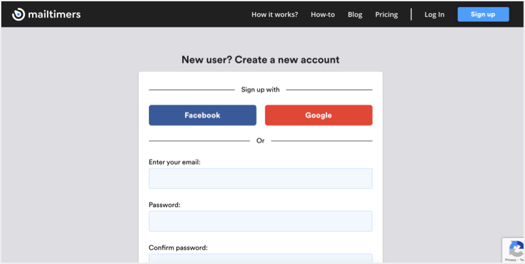Click the Log In link

tap(434, 14)
